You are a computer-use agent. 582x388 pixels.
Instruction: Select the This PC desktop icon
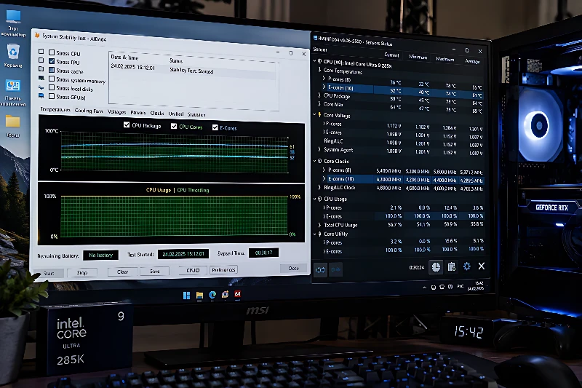click(x=13, y=23)
